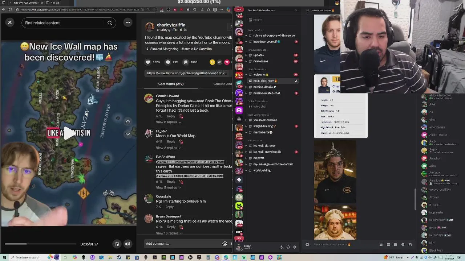Viewport: 465px width, 261px height.
Task: Open the sticker picker in Discord message bar
Action: click(x=395, y=244)
